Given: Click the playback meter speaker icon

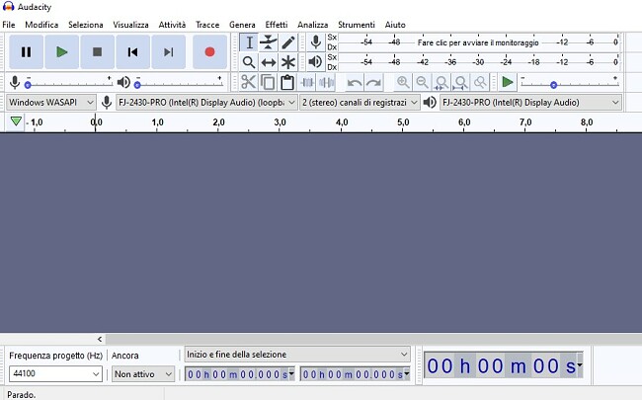Looking at the screenshot, I should click(x=315, y=62).
